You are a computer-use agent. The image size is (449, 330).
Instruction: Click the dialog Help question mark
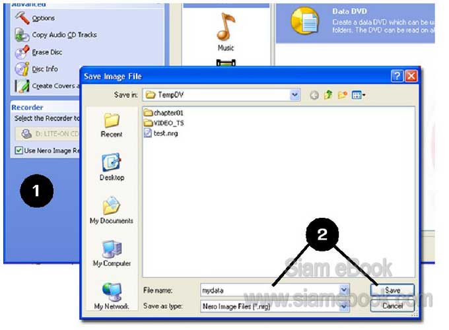[397, 76]
